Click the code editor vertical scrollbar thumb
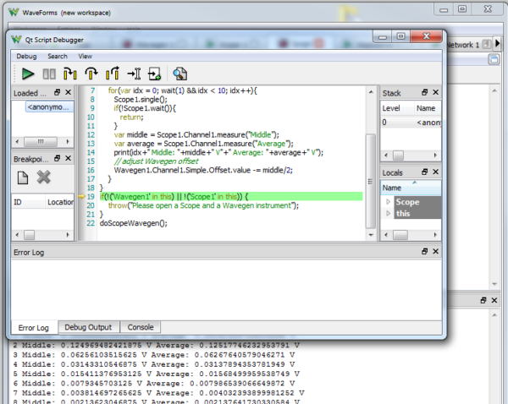The image size is (508, 404). tap(370, 181)
